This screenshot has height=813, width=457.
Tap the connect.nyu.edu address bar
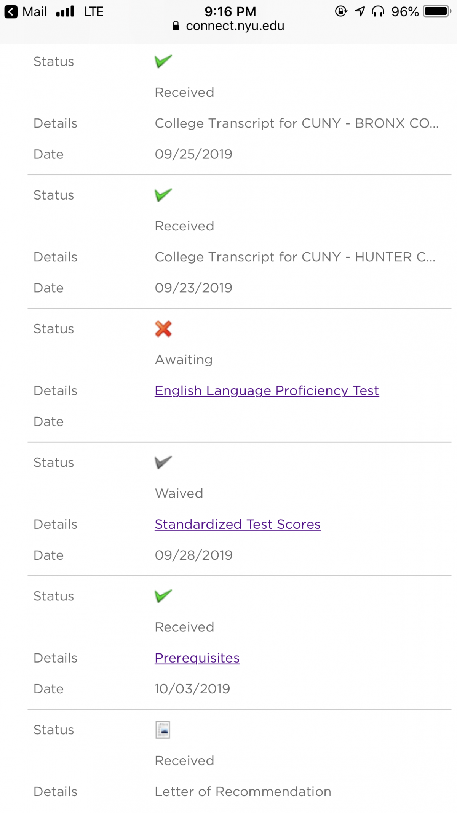[x=228, y=26]
